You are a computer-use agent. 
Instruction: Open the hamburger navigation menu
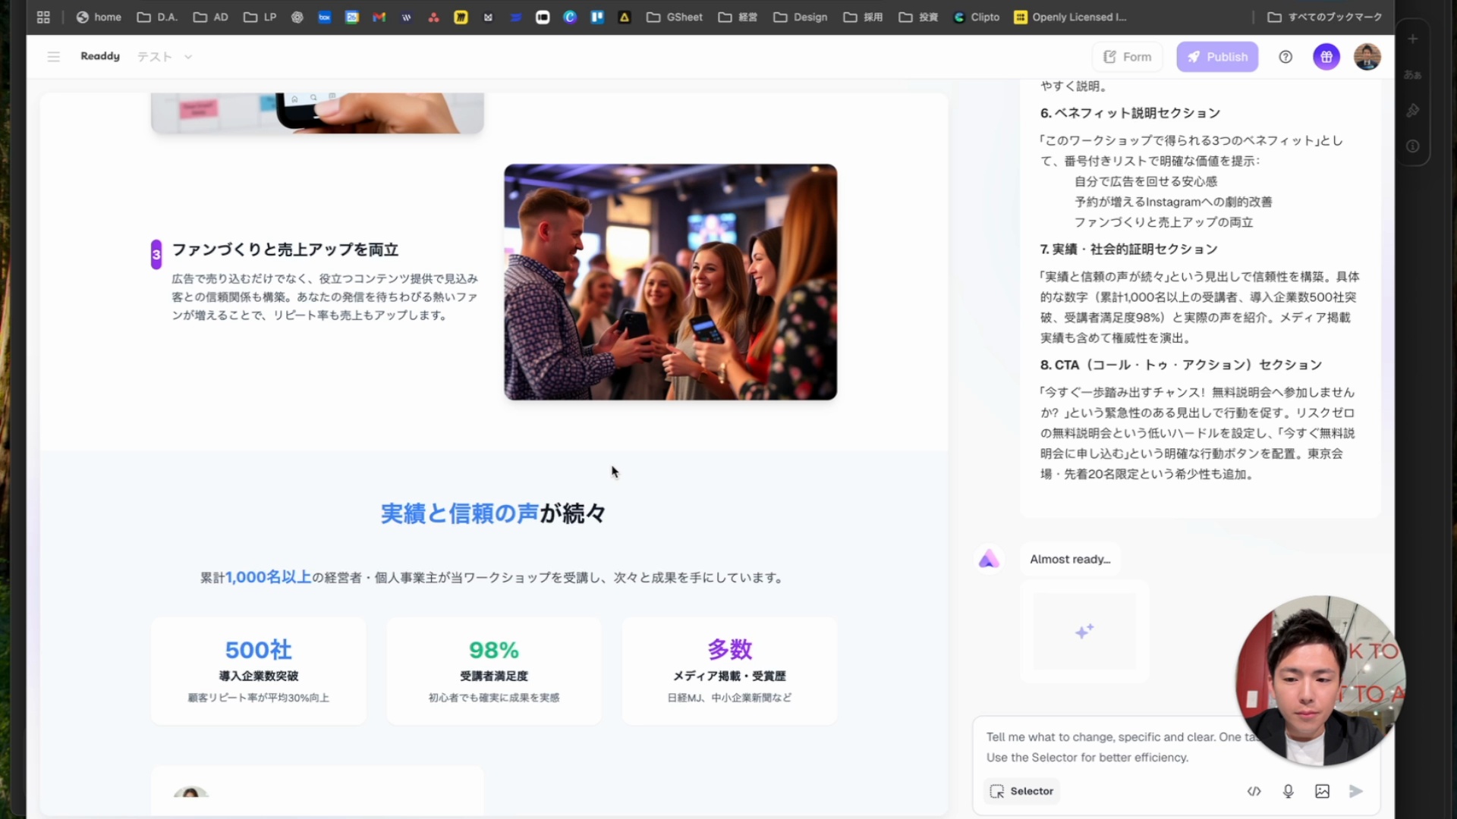click(x=53, y=56)
